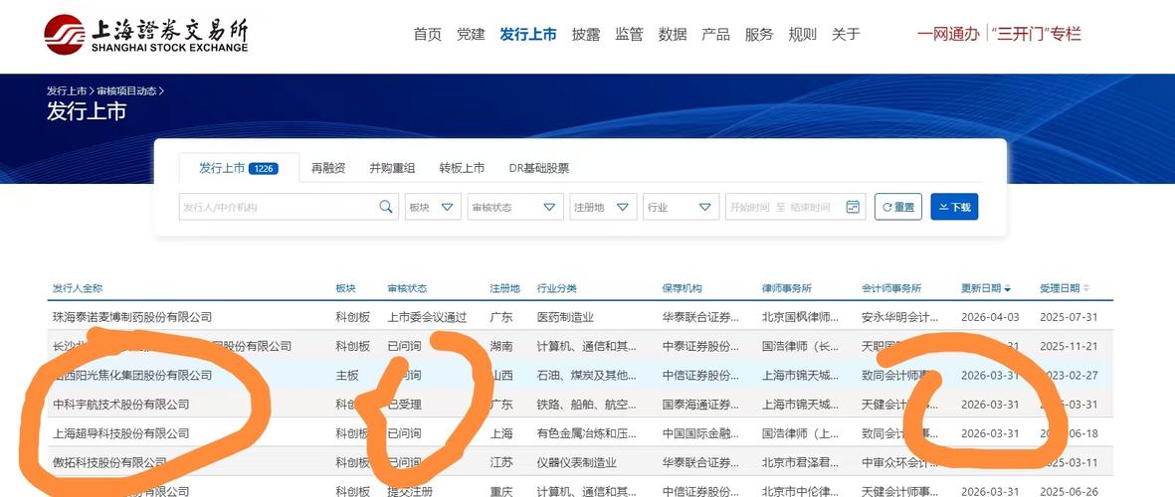Click the 开始时间 date field
Image resolution: width=1175 pixels, height=497 pixels.
click(x=749, y=208)
